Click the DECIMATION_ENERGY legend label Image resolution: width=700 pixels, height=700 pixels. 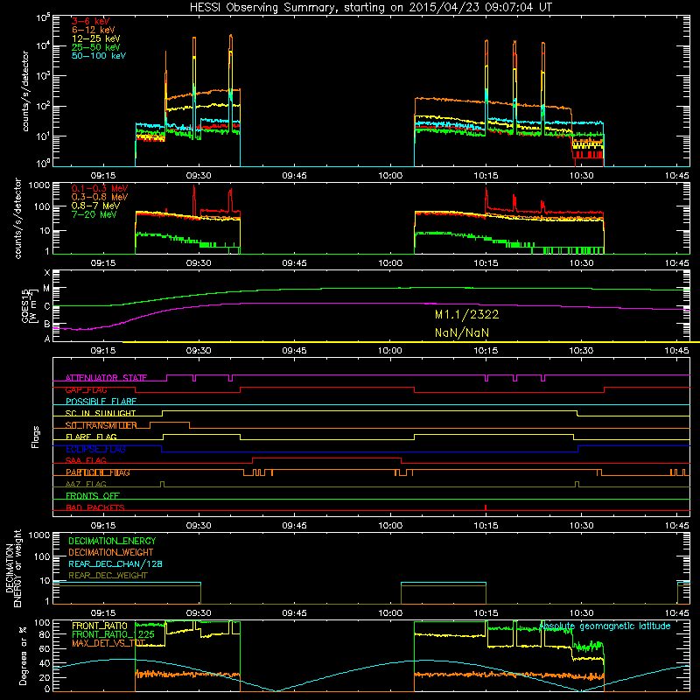112,541
